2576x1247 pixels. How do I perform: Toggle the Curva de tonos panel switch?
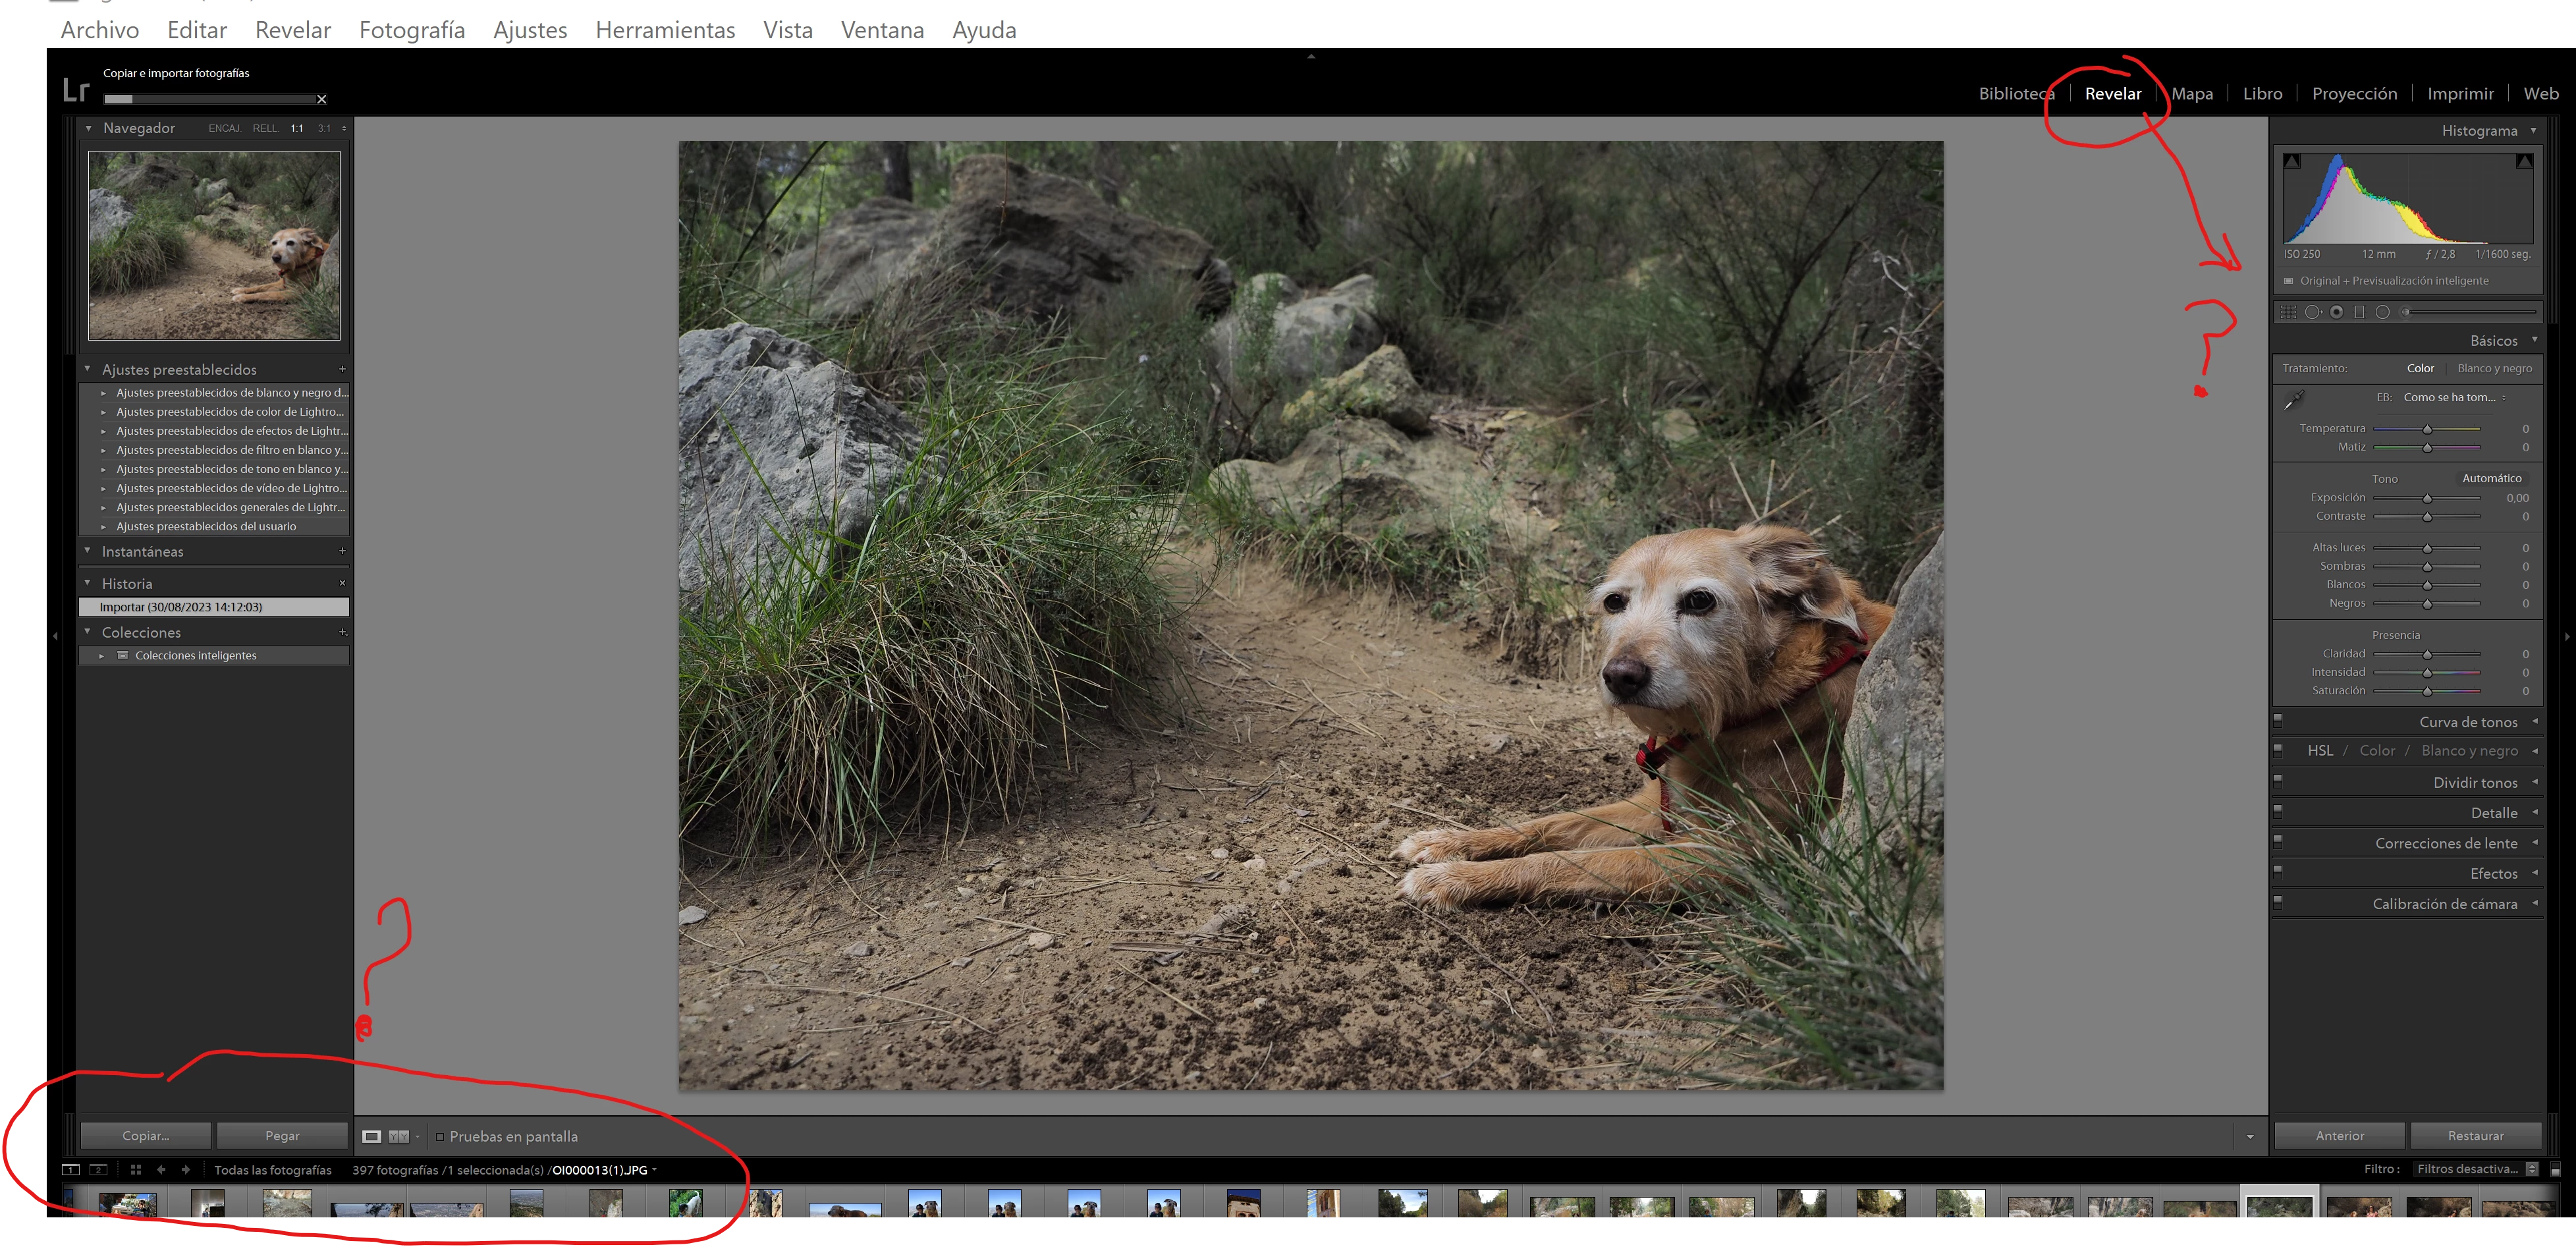coord(2278,718)
